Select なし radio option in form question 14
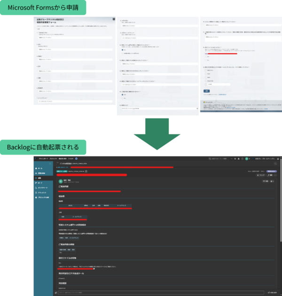This screenshot has height=296, width=282. coord(122,98)
